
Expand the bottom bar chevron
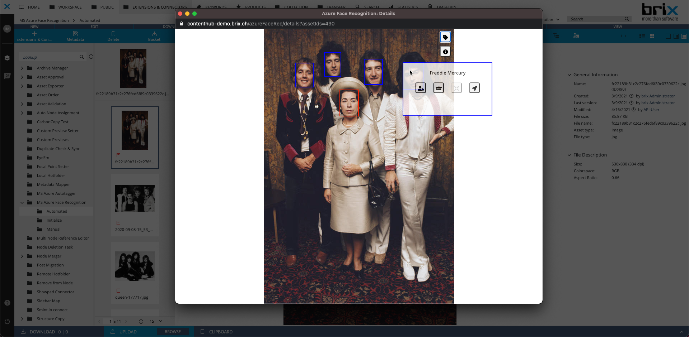tap(681, 332)
